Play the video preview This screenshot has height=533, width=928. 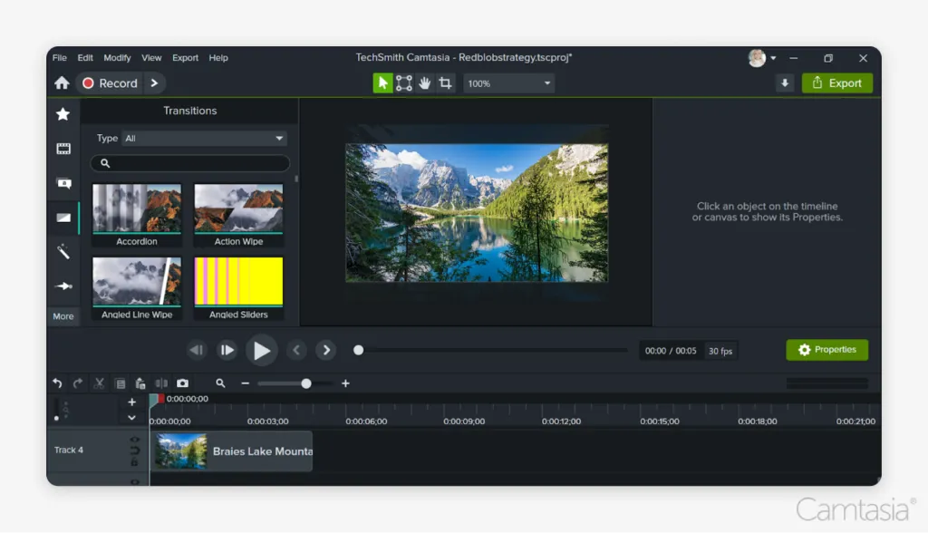(262, 350)
